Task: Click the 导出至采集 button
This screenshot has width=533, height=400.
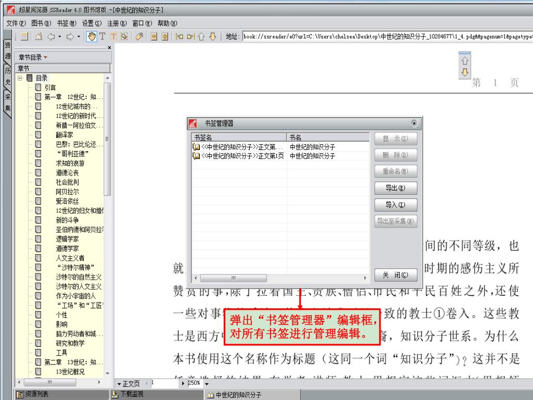Action: pyautogui.click(x=396, y=221)
